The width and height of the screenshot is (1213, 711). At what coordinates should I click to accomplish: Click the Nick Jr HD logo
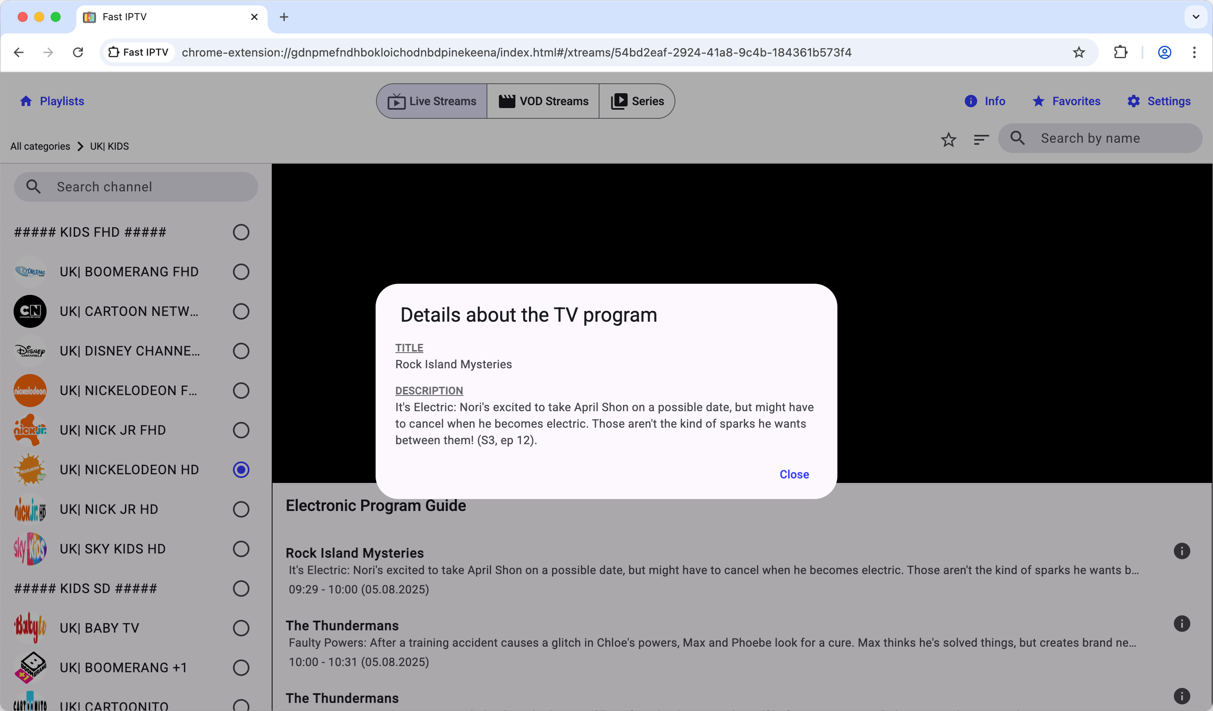pyautogui.click(x=30, y=509)
